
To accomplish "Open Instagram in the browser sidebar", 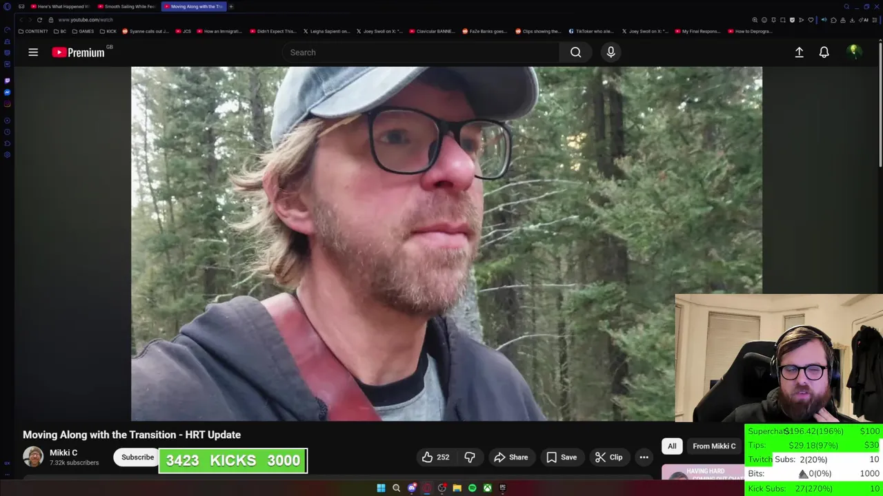I will coord(7,104).
